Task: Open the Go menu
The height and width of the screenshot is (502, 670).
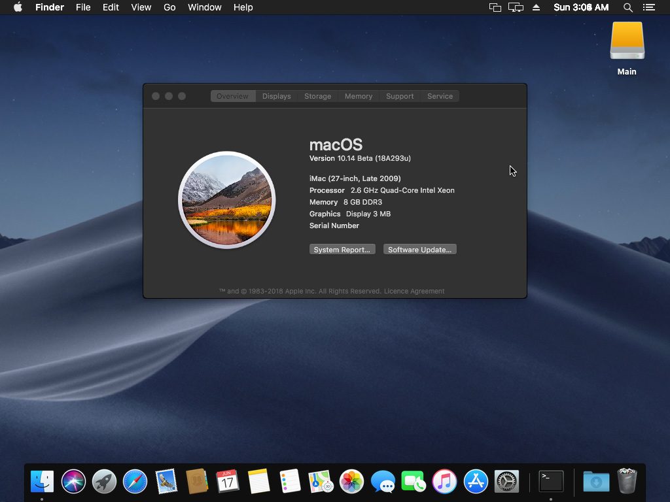Action: point(169,7)
